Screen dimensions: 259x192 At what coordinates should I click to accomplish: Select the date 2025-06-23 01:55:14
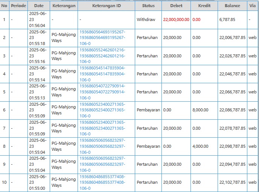pos(38,74)
